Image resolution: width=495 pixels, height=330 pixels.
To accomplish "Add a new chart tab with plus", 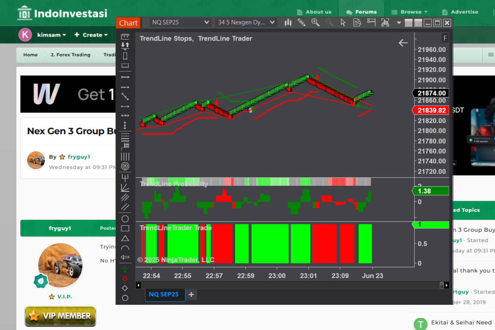I will 192,294.
